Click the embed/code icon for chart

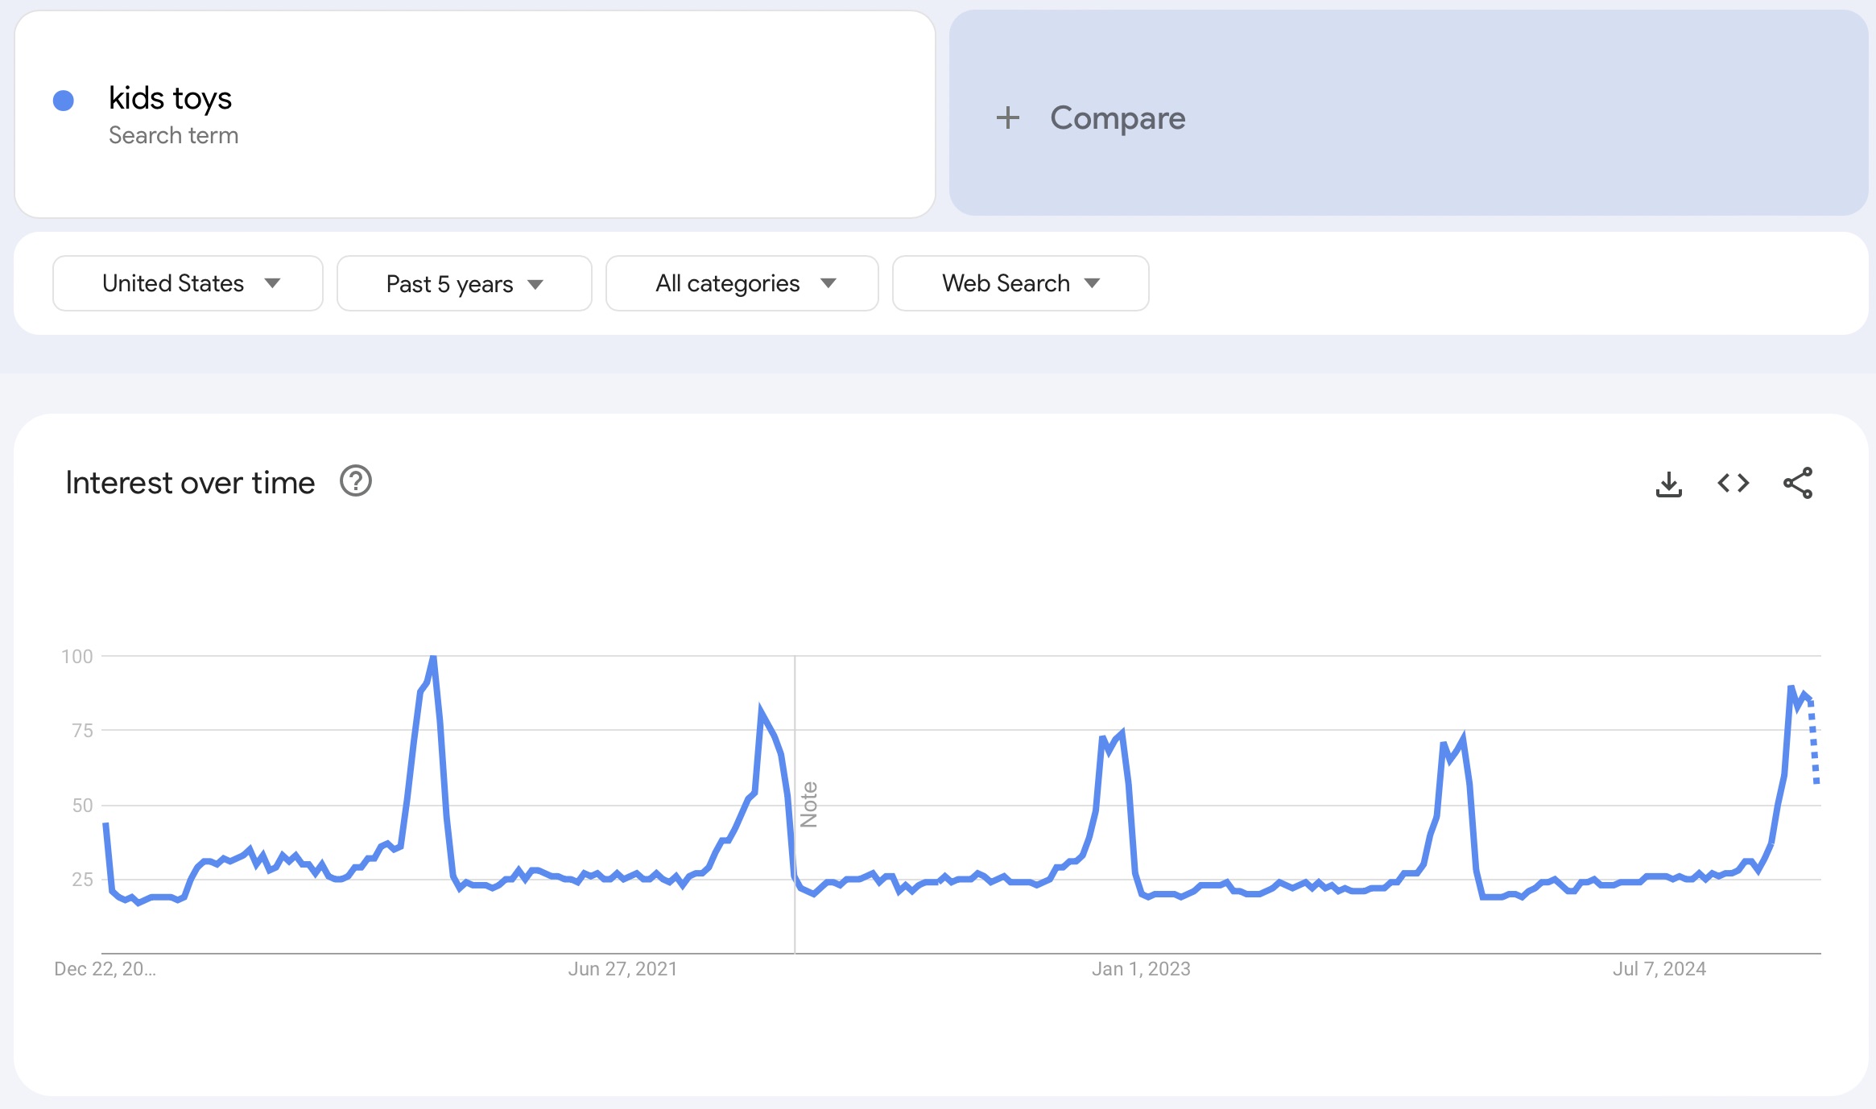pos(1733,483)
